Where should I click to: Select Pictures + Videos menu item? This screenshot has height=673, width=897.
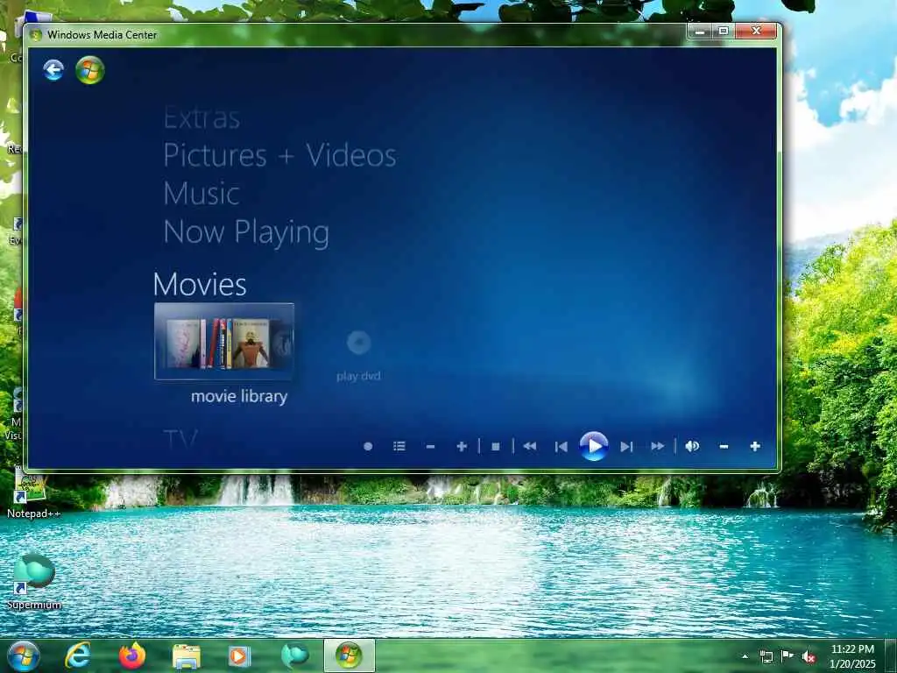click(x=279, y=155)
